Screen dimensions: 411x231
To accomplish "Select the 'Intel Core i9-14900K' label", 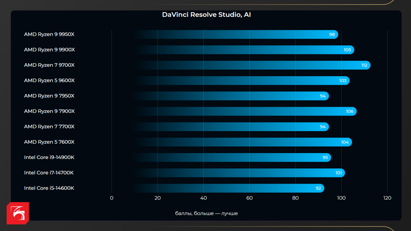I will coord(49,158).
